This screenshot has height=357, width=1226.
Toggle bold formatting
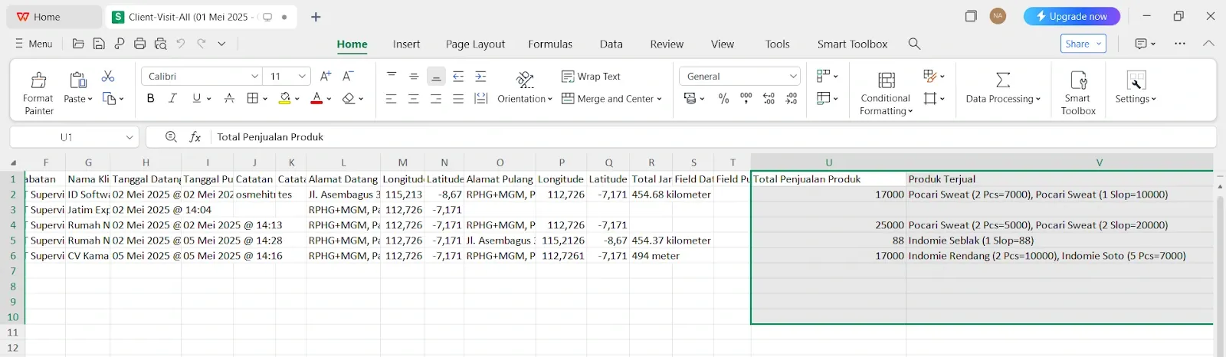point(150,98)
